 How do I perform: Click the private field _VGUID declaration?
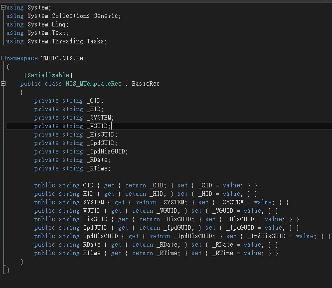[x=72, y=126]
